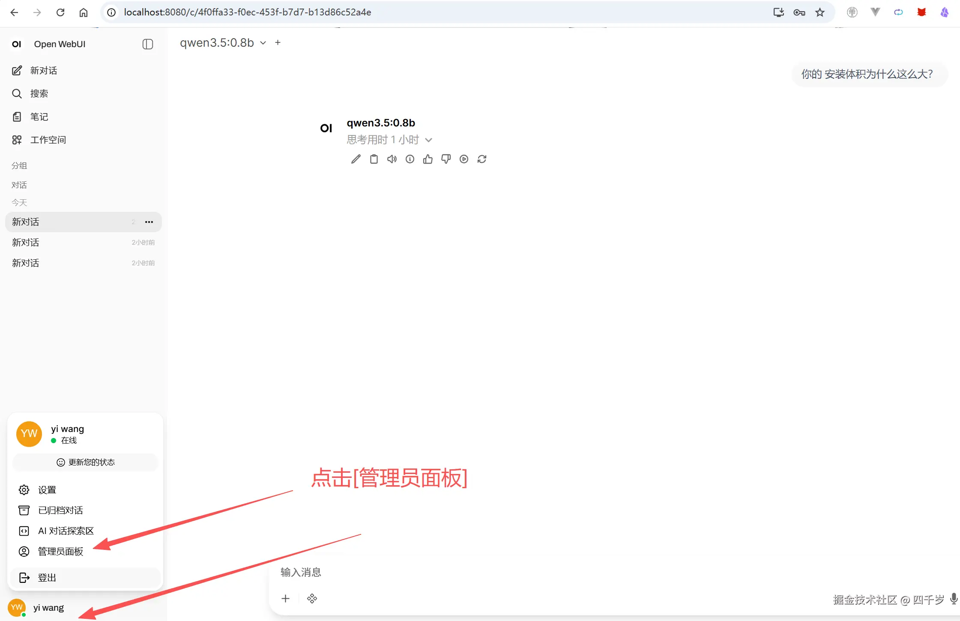Toggle the sidebar collapse icon

[147, 44]
